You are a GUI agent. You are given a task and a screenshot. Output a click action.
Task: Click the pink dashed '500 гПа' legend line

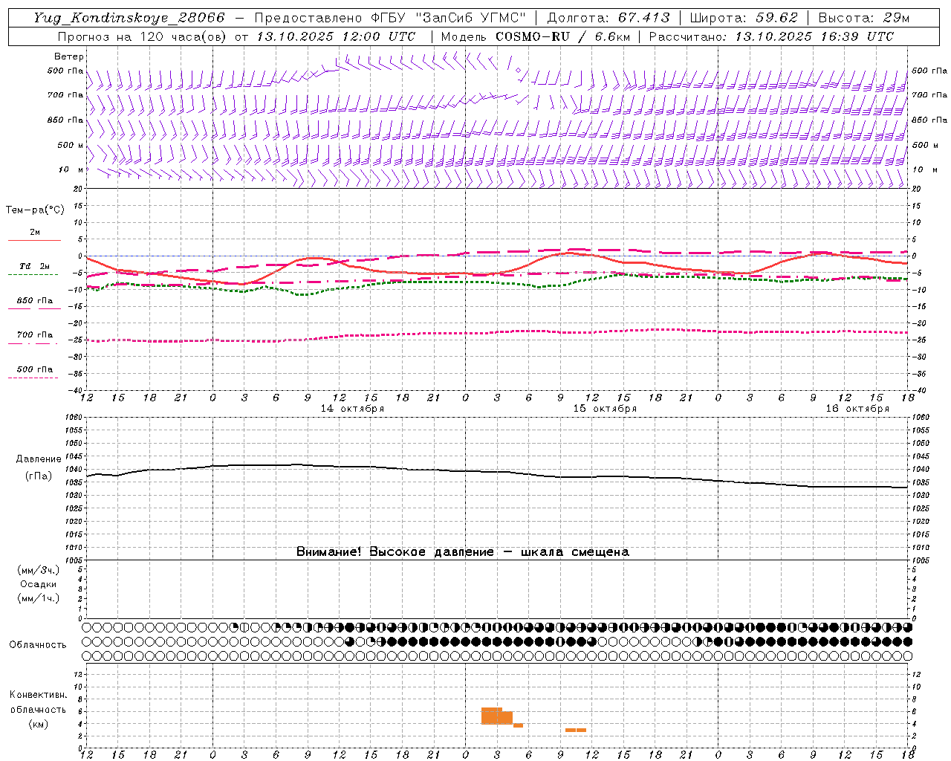tap(33, 378)
